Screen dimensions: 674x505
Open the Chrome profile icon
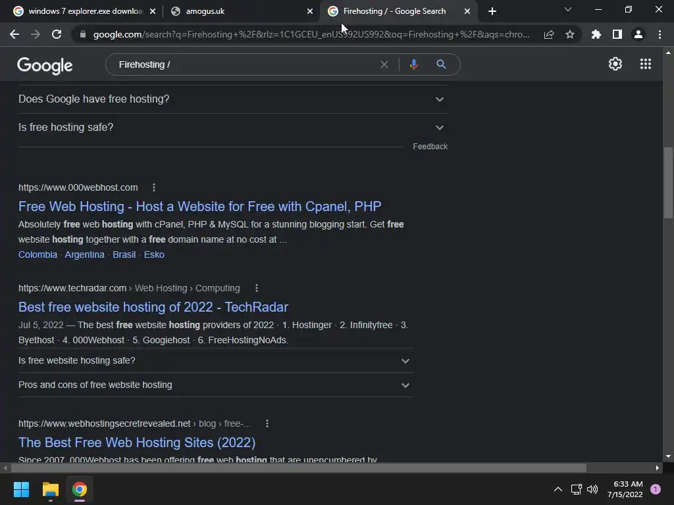point(638,34)
